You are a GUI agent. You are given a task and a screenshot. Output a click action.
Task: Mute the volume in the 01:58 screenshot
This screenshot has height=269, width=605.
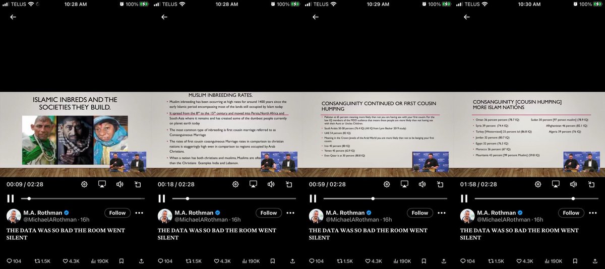pyautogui.click(x=573, y=184)
